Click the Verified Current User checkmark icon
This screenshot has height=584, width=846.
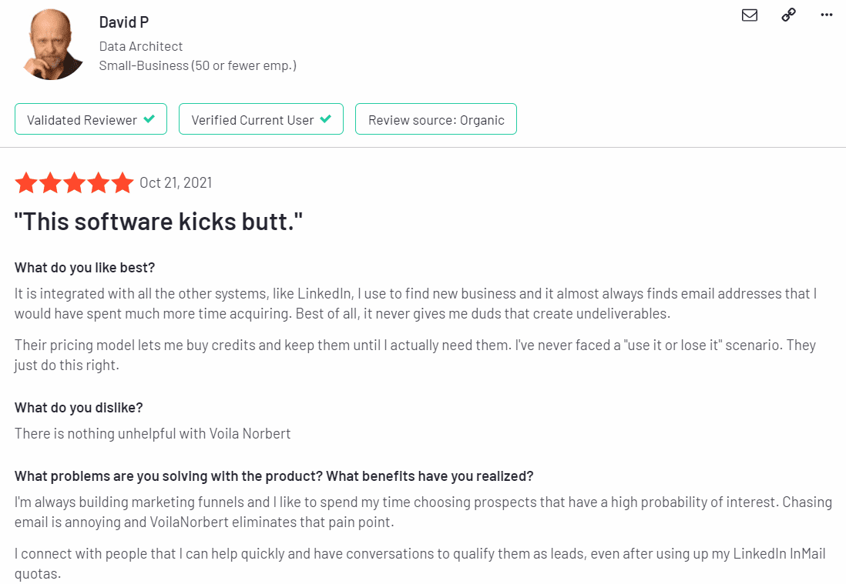pyautogui.click(x=325, y=119)
